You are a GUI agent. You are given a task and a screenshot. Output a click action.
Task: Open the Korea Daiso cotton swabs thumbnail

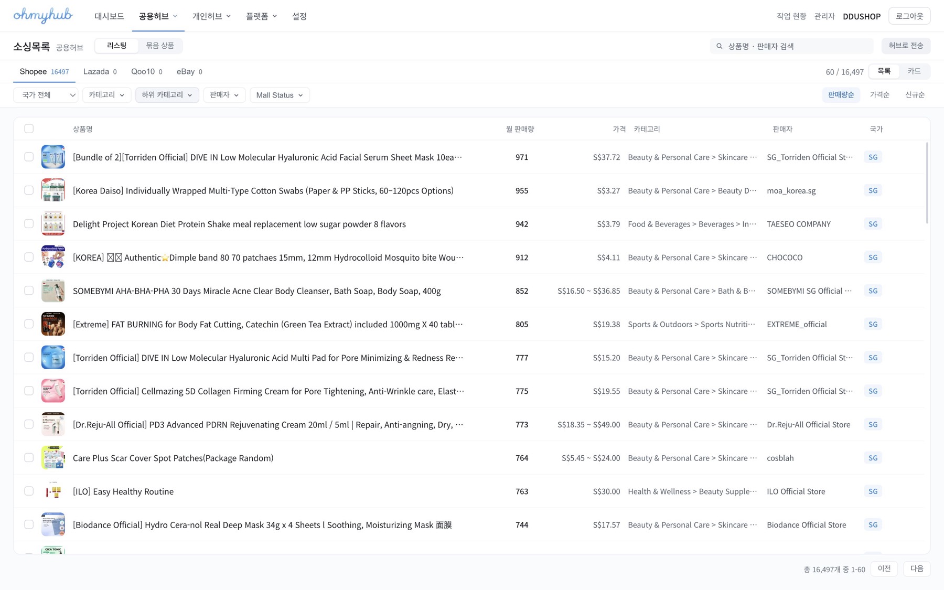(53, 190)
